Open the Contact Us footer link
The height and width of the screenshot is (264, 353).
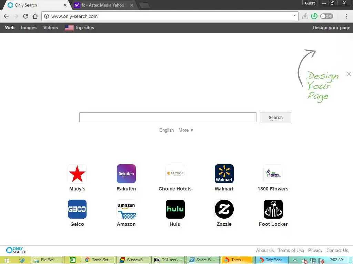pyautogui.click(x=337, y=250)
